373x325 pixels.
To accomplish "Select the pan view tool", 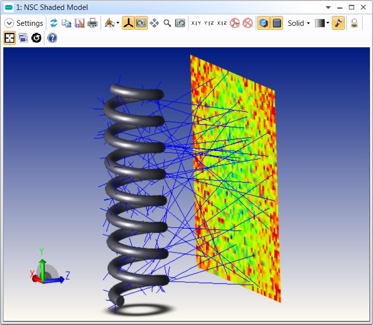I will coord(154,23).
